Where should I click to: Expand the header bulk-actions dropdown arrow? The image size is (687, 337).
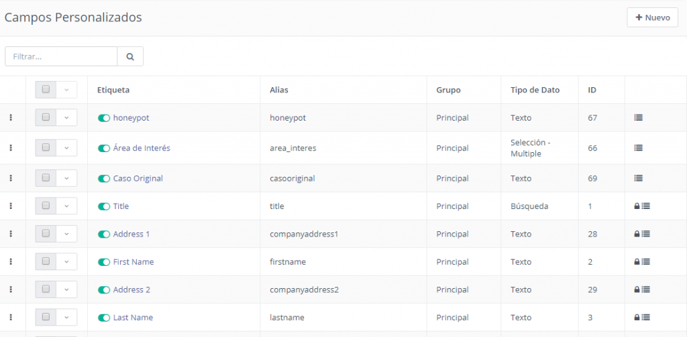tap(66, 90)
